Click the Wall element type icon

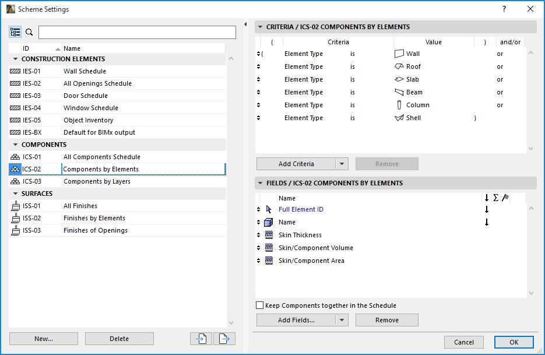[399, 54]
